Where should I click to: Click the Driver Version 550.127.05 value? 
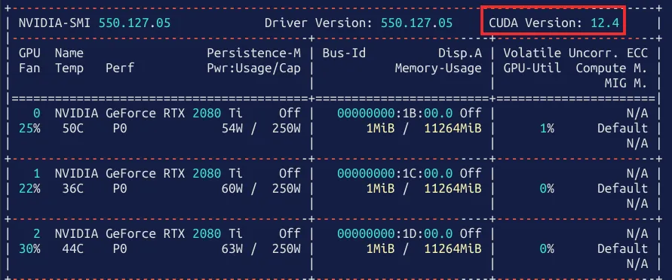point(416,23)
